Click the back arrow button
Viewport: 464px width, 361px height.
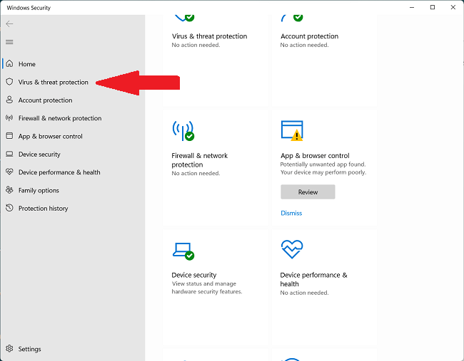(9, 23)
